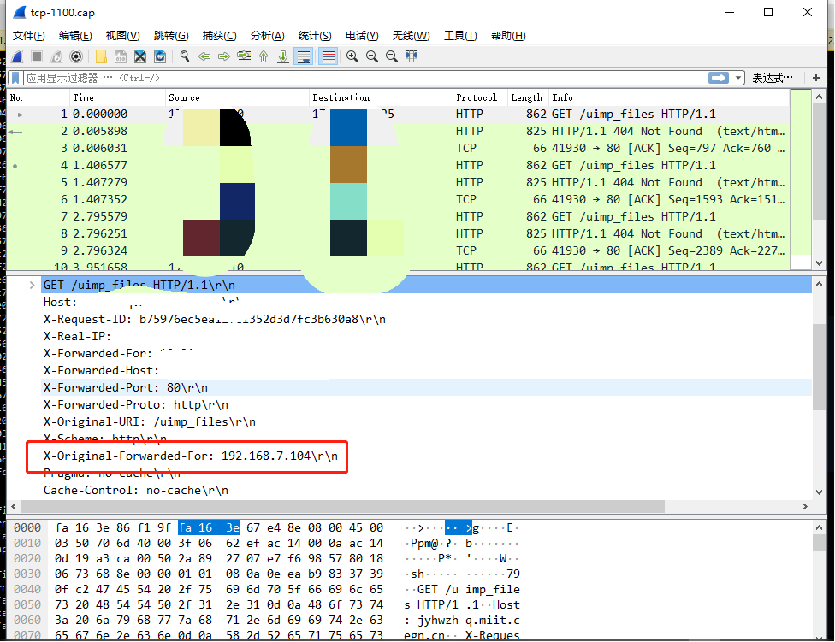The image size is (835, 642).
Task: Go to a specific packet icon
Action: (x=244, y=56)
